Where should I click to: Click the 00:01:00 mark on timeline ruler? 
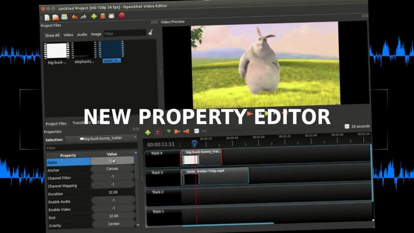pyautogui.click(x=258, y=137)
